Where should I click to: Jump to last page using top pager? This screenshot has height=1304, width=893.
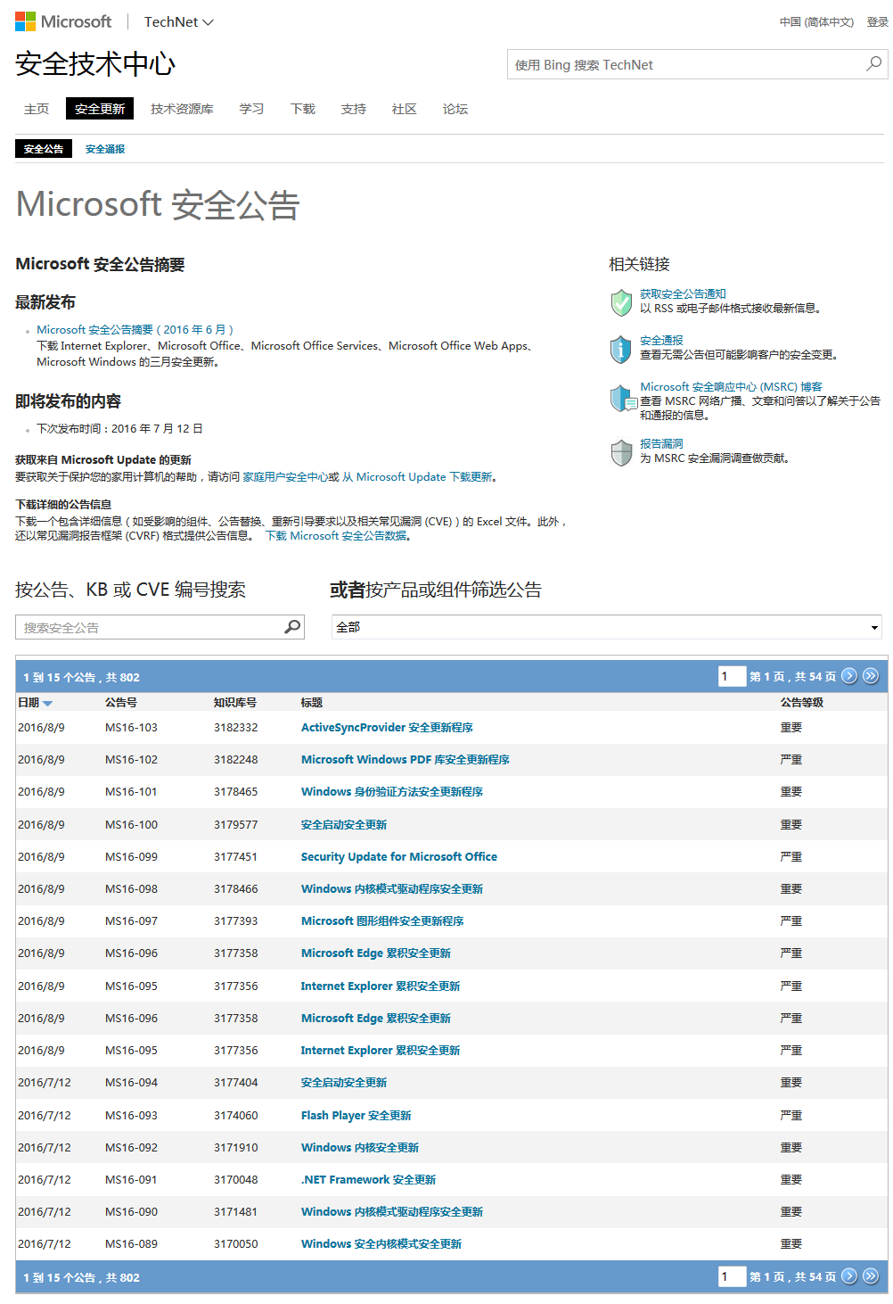click(x=871, y=675)
